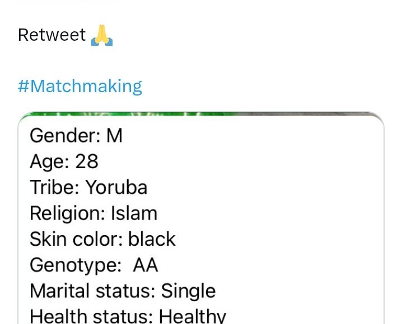
Task: Open the #Matchmaking hashtag link
Action: [80, 86]
